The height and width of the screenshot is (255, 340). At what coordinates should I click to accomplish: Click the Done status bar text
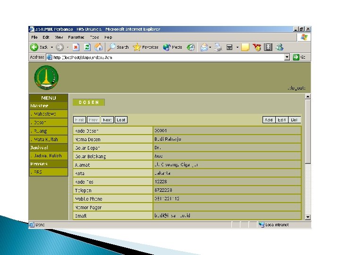[40, 225]
